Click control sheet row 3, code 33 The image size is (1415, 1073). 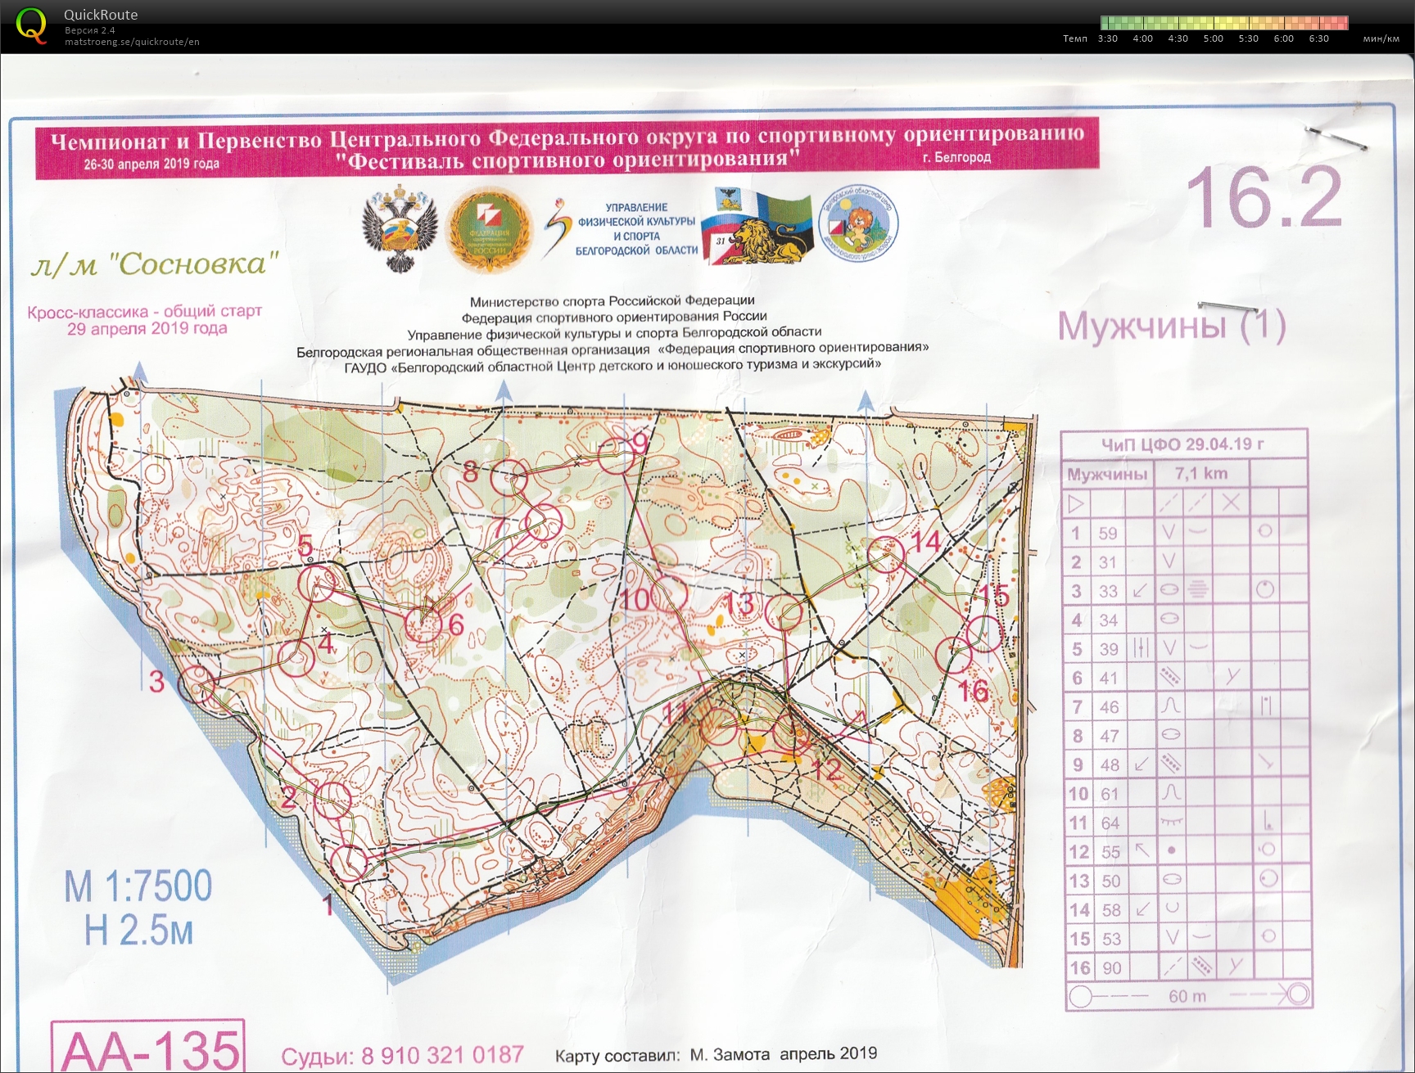pos(1186,591)
